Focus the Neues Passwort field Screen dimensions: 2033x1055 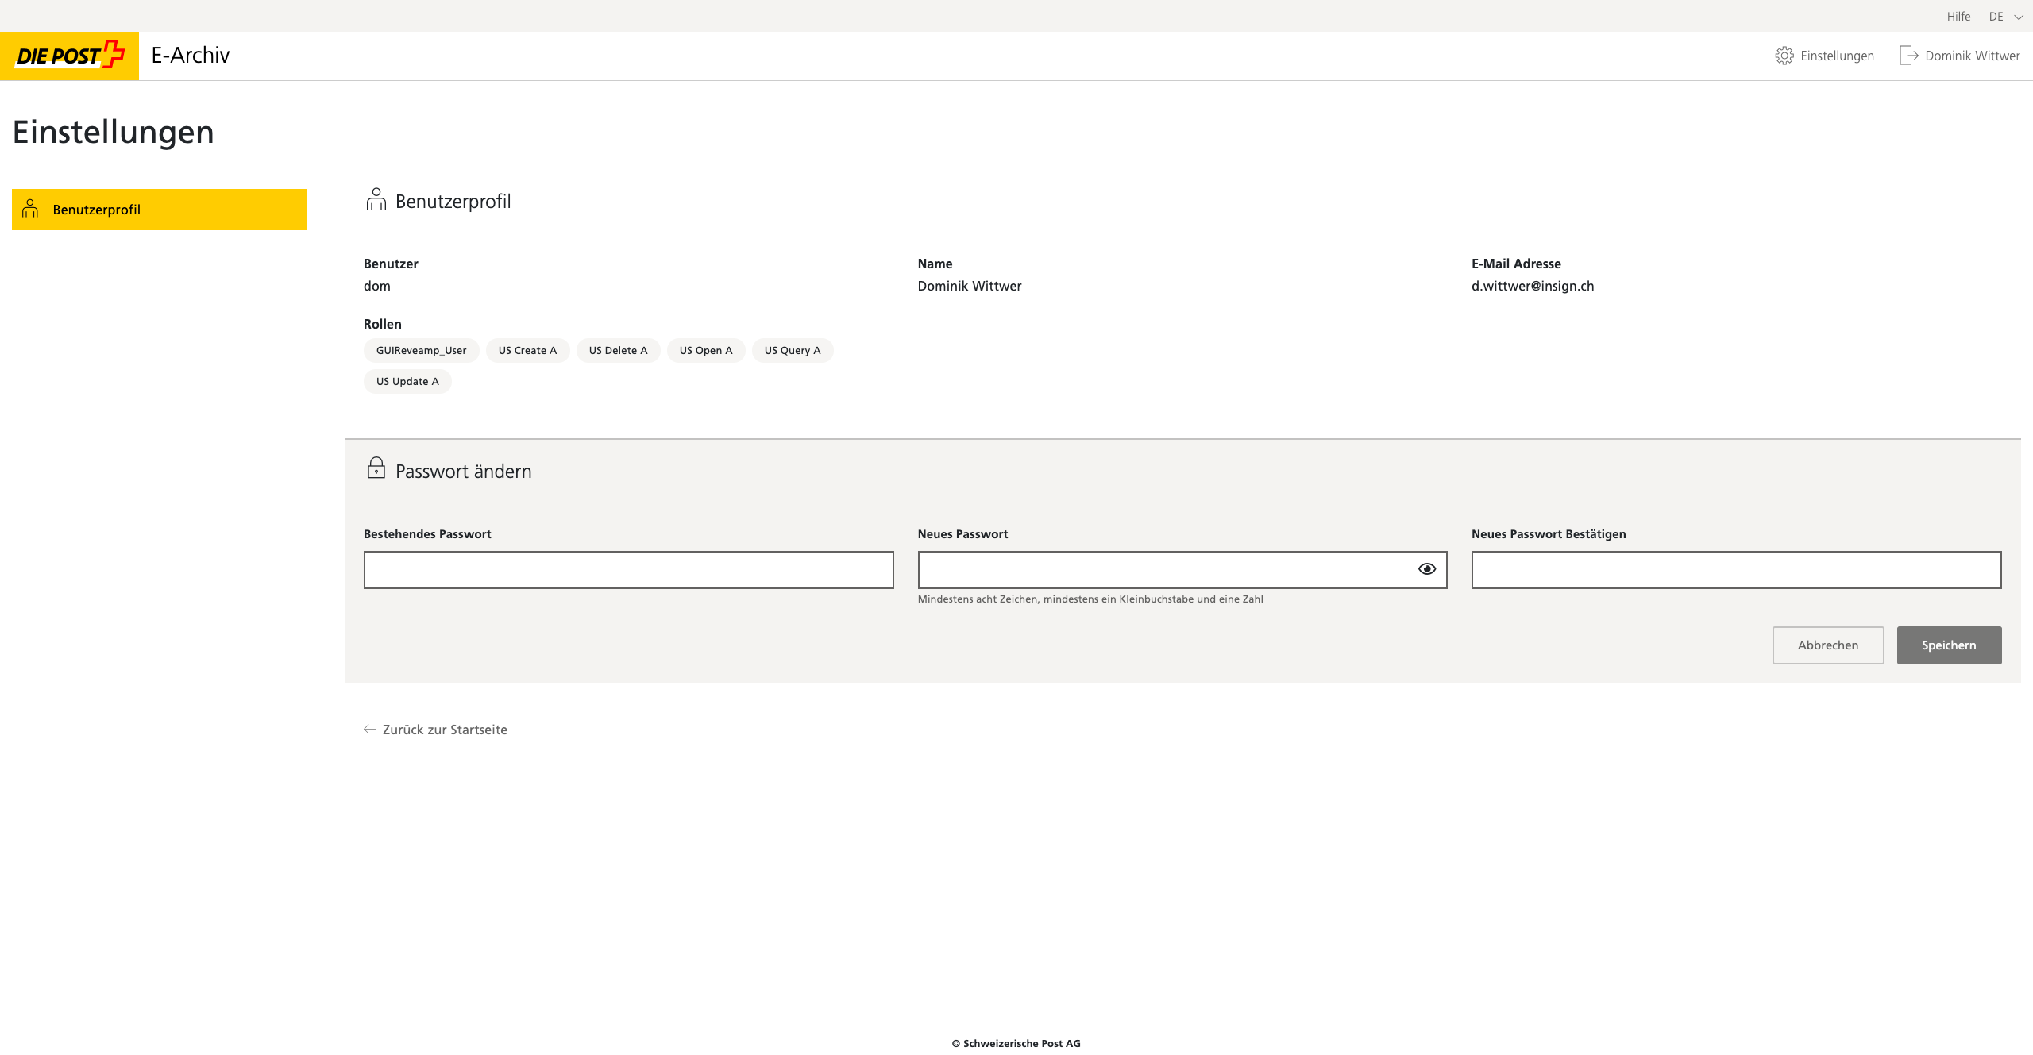(x=1182, y=570)
